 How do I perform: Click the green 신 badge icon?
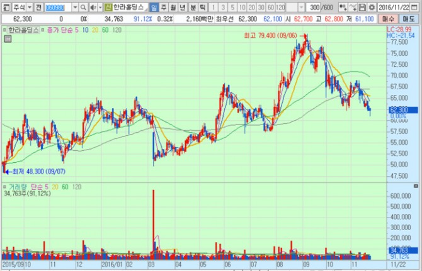click(x=108, y=7)
